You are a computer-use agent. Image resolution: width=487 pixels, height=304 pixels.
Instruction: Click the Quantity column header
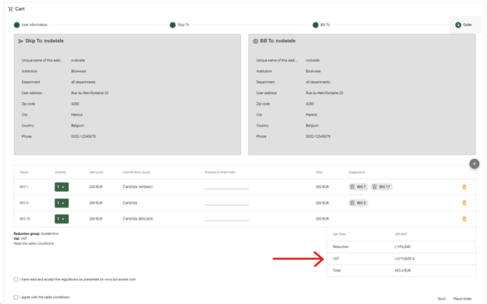point(60,172)
